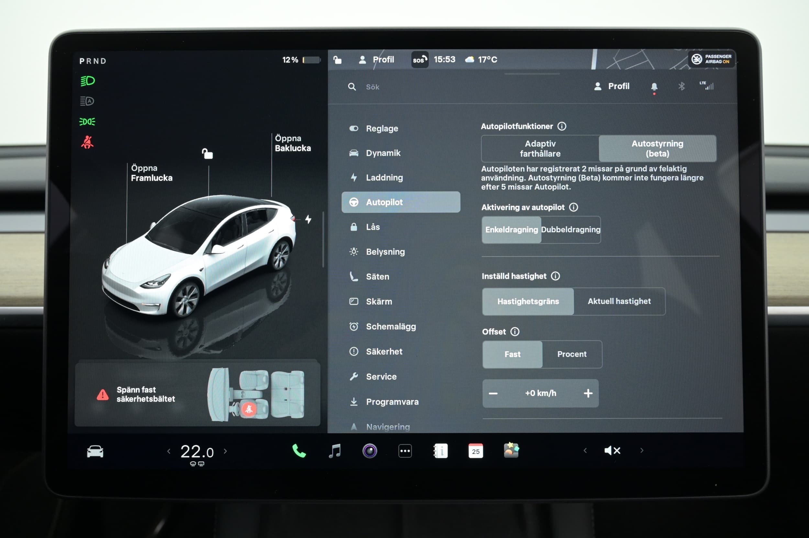Viewport: 809px width, 538px height.
Task: Show info for Autopilotfunktioner
Action: (x=561, y=126)
